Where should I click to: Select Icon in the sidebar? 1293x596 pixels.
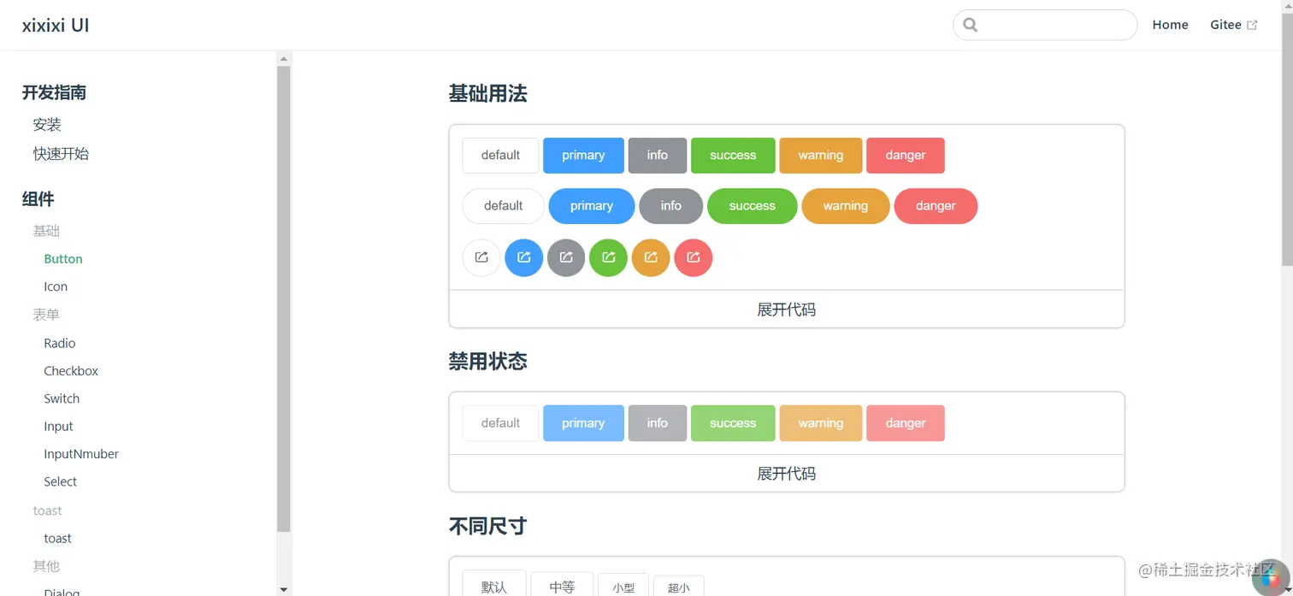coord(56,286)
